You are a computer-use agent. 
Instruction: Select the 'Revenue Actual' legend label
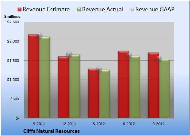click(x=102, y=9)
